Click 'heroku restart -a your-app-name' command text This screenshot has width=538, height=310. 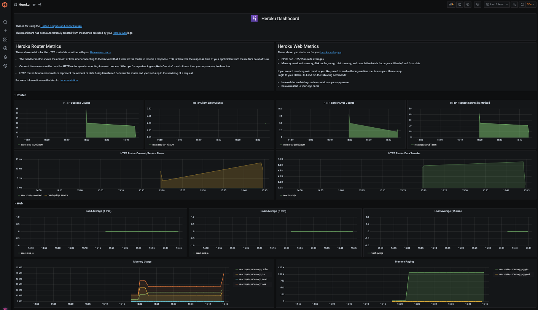[x=300, y=86]
